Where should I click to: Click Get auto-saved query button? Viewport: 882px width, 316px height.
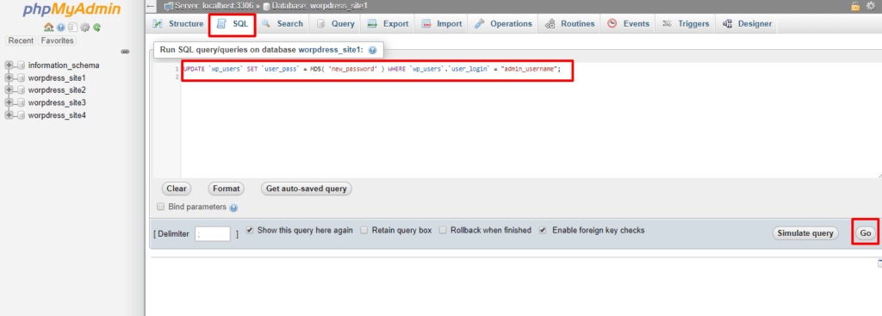click(307, 189)
